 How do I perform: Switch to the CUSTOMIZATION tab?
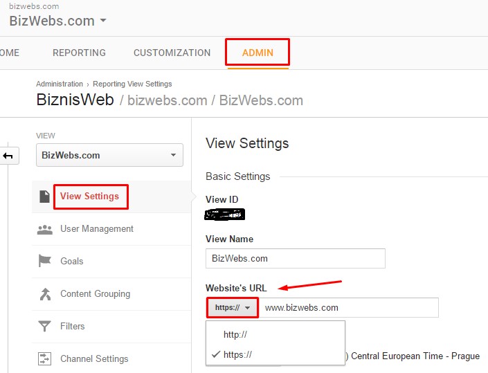tap(172, 53)
